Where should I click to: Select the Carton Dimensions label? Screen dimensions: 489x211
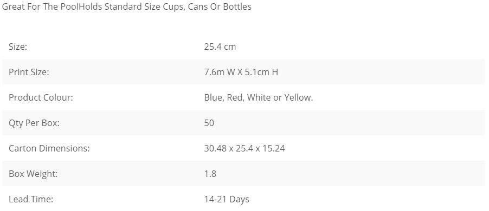(x=49, y=148)
